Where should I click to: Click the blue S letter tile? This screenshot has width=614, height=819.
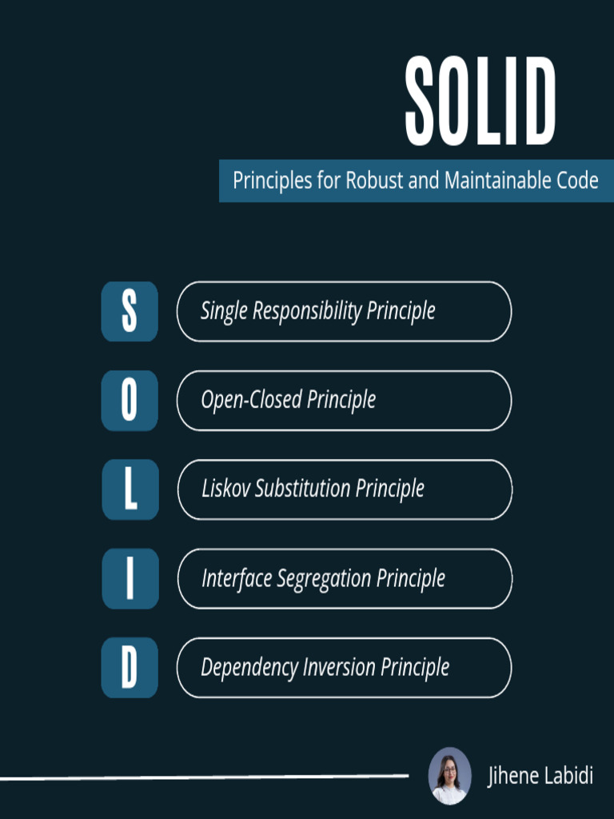pyautogui.click(x=130, y=311)
